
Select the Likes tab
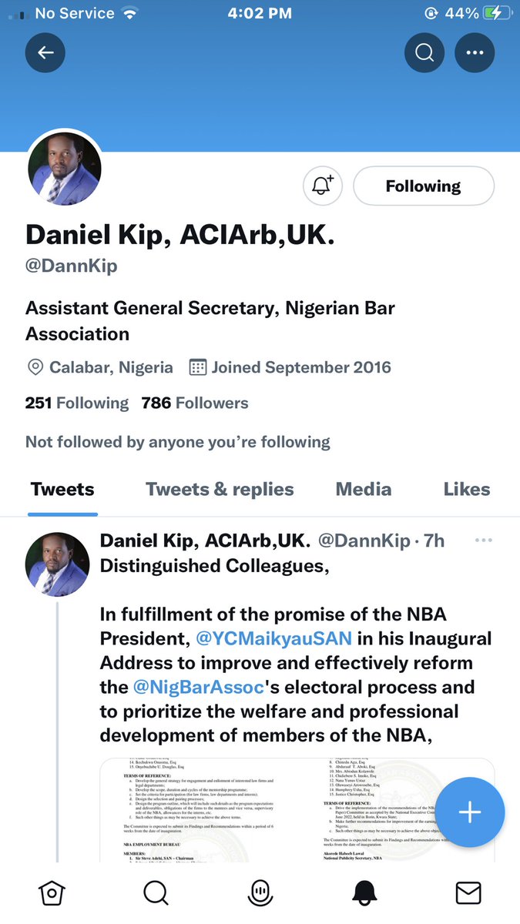tap(467, 490)
